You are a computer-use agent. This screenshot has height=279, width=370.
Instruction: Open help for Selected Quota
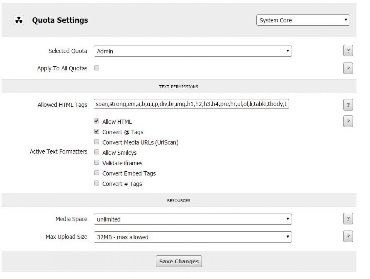click(348, 51)
